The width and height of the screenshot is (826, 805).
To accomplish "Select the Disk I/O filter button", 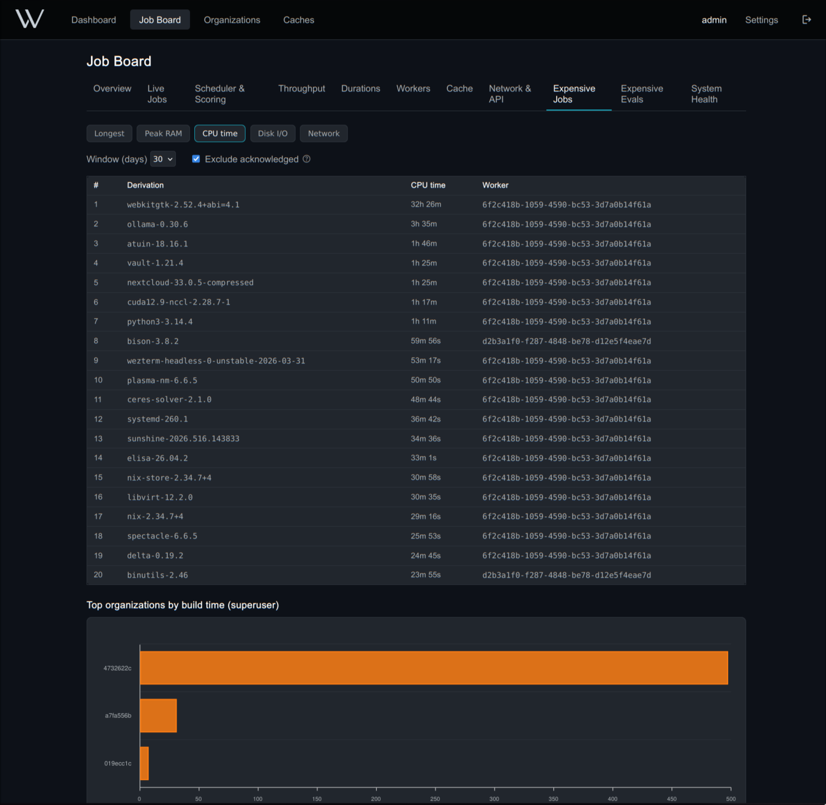I will tap(273, 133).
